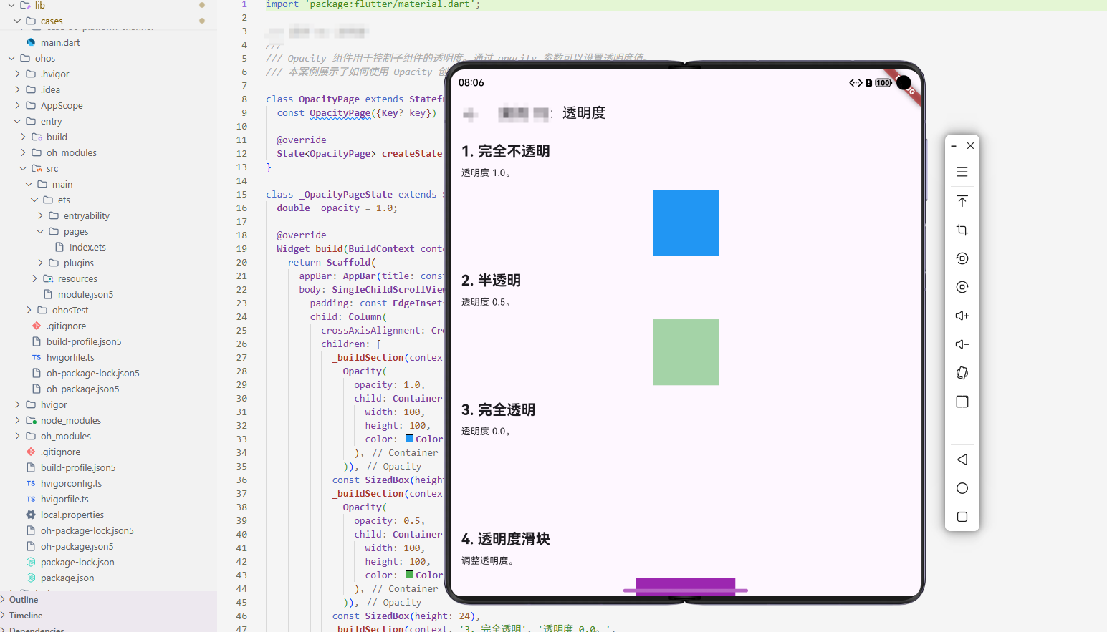Viewport: 1107px width, 632px height.
Task: Minimize the emulator toolbar panel
Action: coord(954,146)
